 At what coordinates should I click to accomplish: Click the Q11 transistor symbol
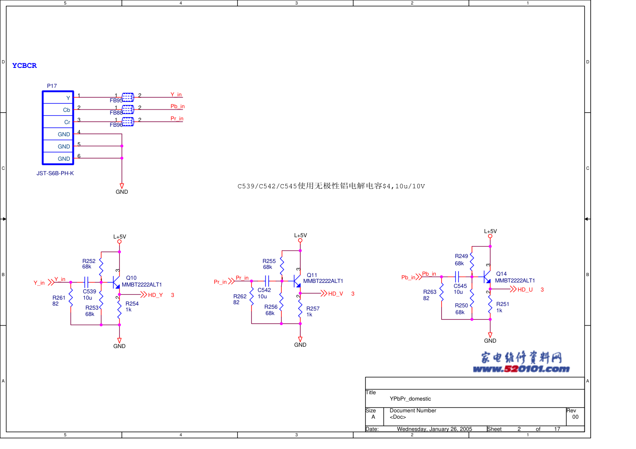pyautogui.click(x=297, y=282)
